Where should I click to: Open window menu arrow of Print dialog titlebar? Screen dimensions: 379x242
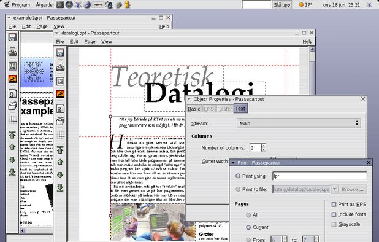[x=233, y=163]
